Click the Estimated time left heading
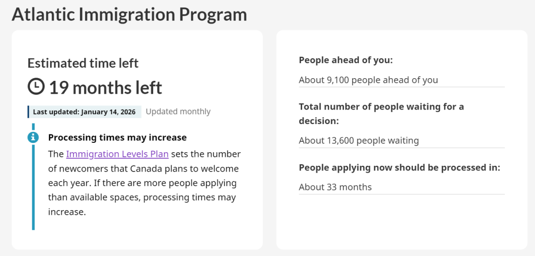The height and width of the screenshot is (256, 535). (x=83, y=64)
